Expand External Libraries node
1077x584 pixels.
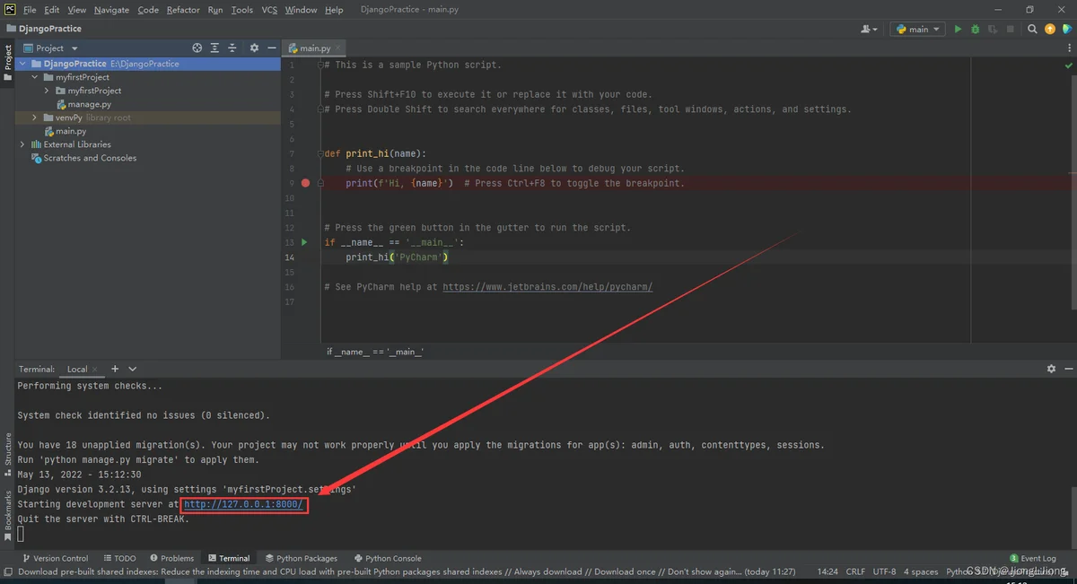point(22,144)
